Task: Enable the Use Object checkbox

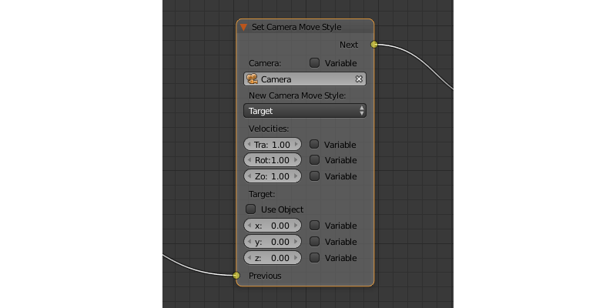Action: 250,209
